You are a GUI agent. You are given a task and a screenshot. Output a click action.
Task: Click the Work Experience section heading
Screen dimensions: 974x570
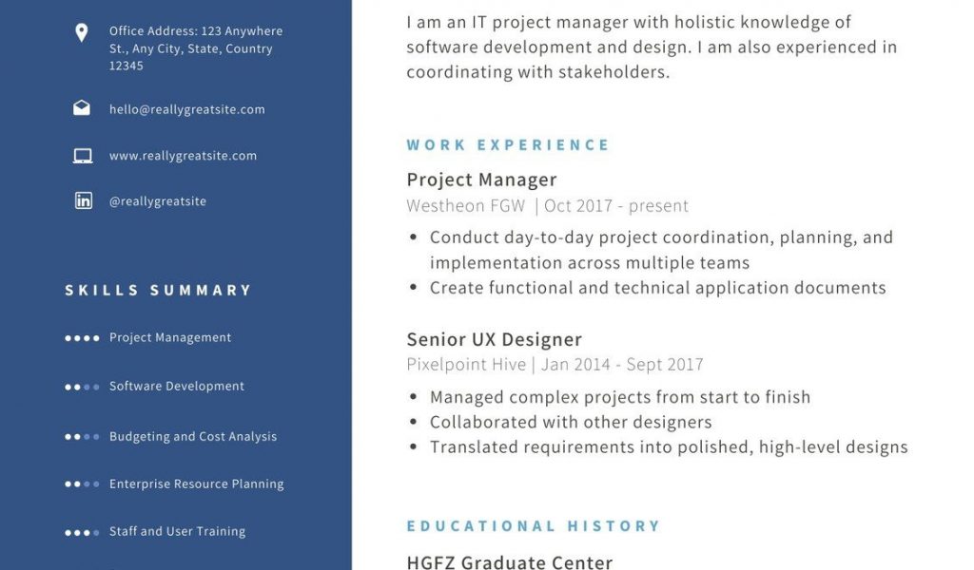[x=508, y=145]
